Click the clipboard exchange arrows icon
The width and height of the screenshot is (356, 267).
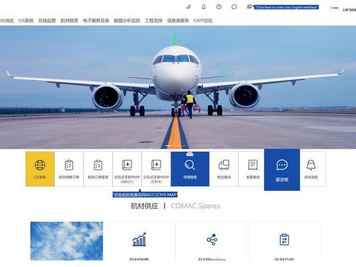(284, 240)
